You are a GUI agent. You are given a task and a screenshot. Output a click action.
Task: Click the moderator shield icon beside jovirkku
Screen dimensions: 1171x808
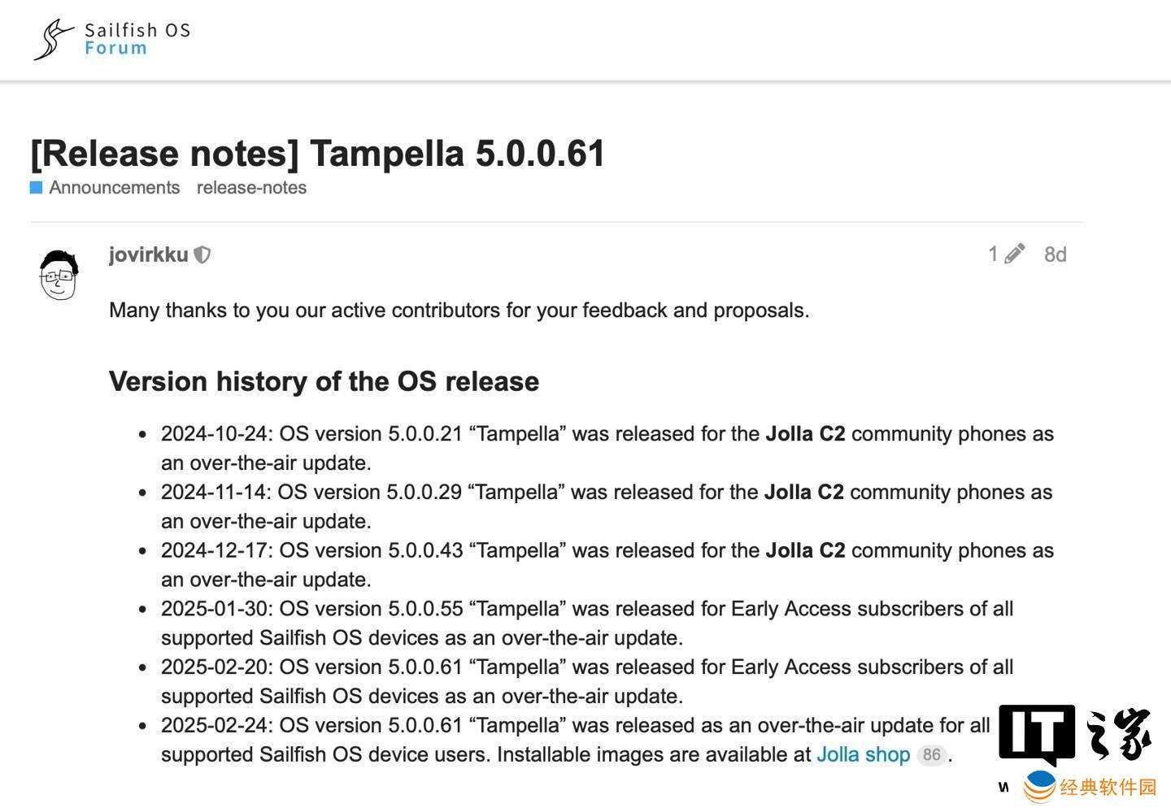click(x=202, y=255)
